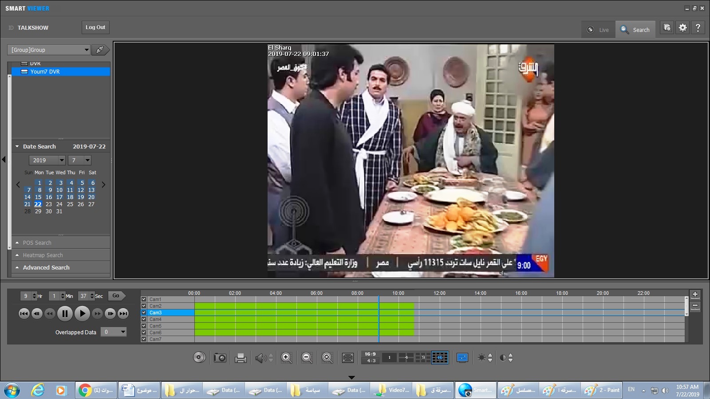Toggle the Cam2 checkbox
710x399 pixels.
point(144,306)
